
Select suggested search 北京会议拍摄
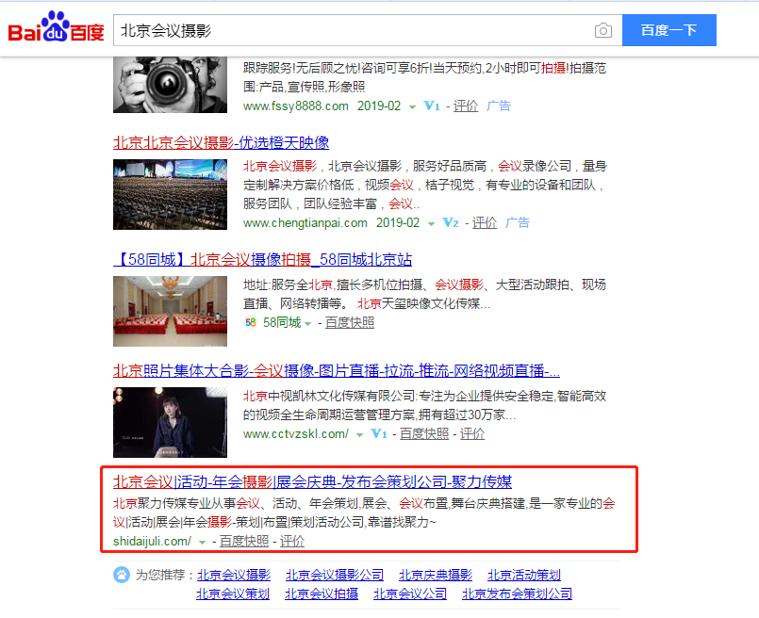click(322, 594)
